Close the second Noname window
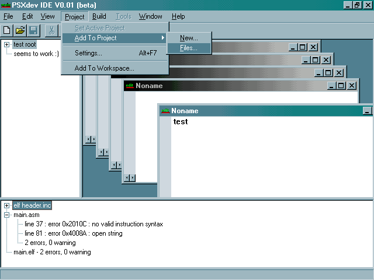Viewport: 374px width, 280px height. pyautogui.click(x=352, y=86)
